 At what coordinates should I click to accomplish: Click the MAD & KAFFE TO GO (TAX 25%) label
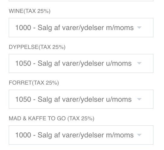point(52,118)
